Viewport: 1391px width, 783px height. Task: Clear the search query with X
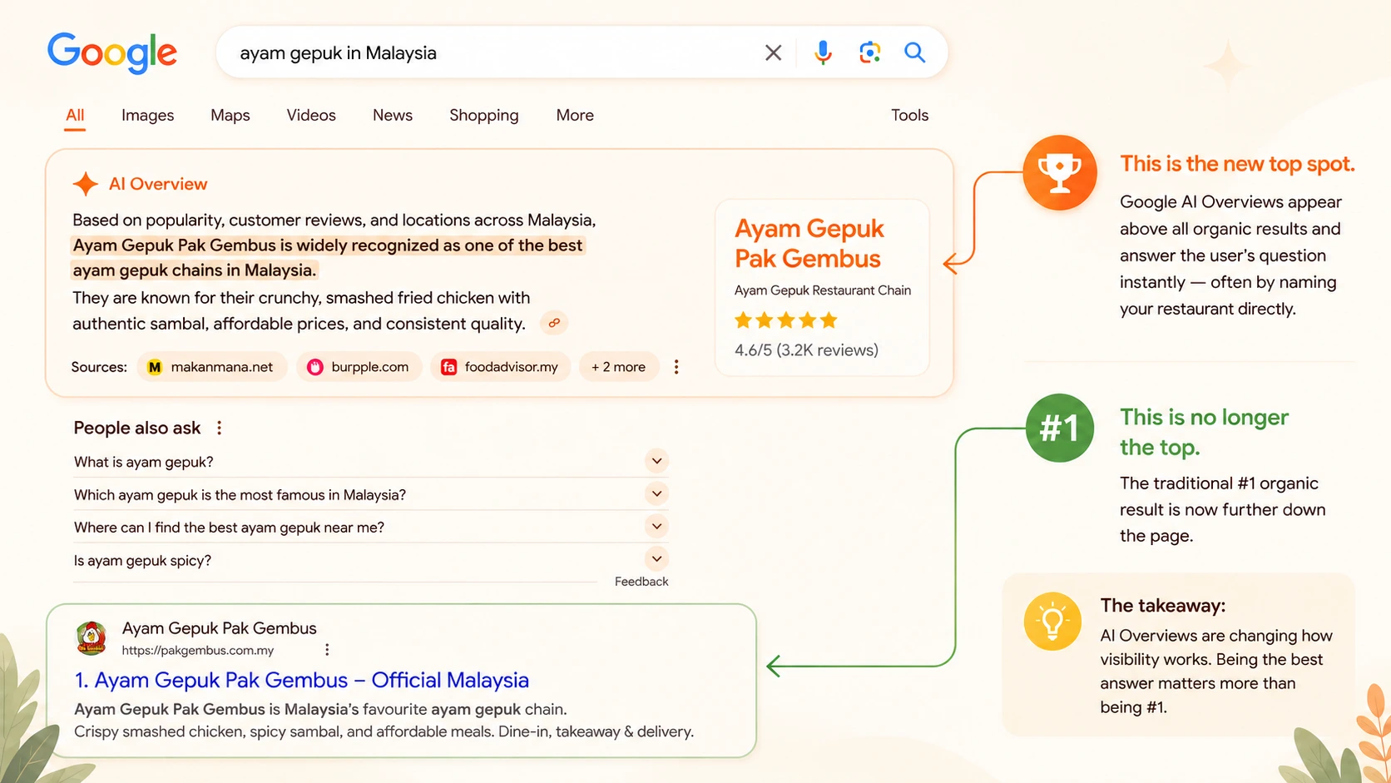click(773, 52)
